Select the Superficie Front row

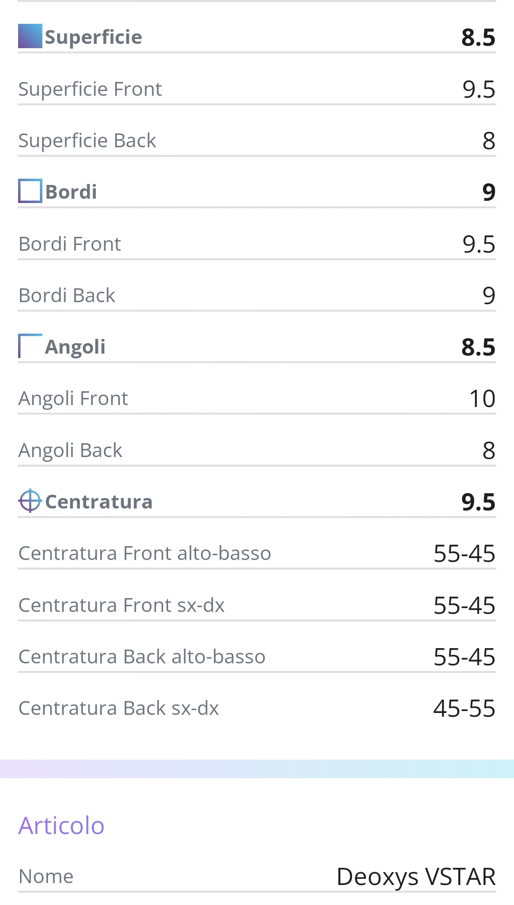pos(257,89)
